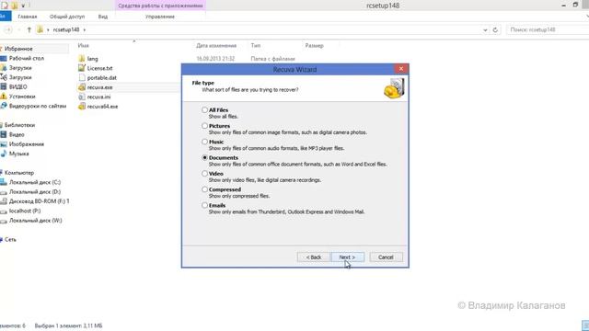
Task: Click the recuva.ini file icon
Action: (x=82, y=97)
